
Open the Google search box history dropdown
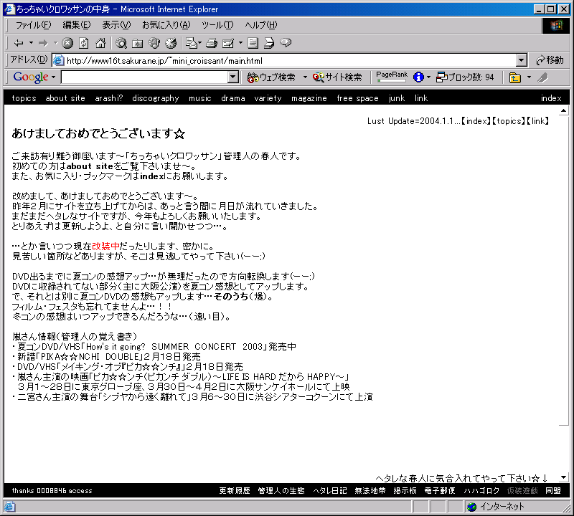click(232, 77)
